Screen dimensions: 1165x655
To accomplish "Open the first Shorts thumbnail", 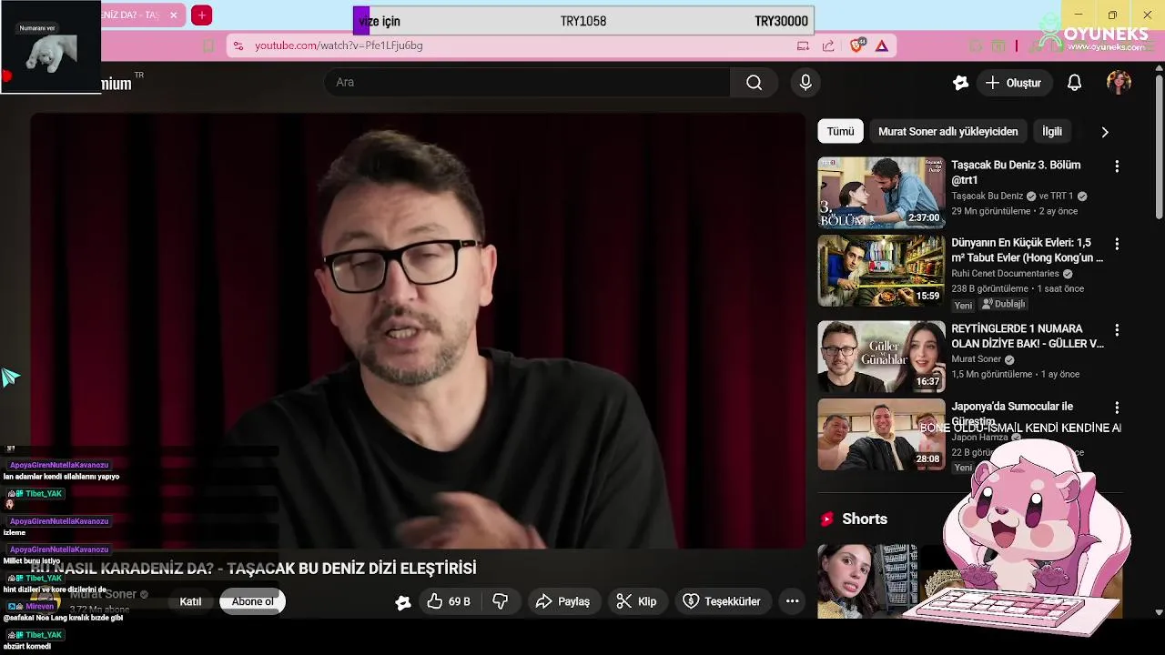I will pyautogui.click(x=867, y=580).
